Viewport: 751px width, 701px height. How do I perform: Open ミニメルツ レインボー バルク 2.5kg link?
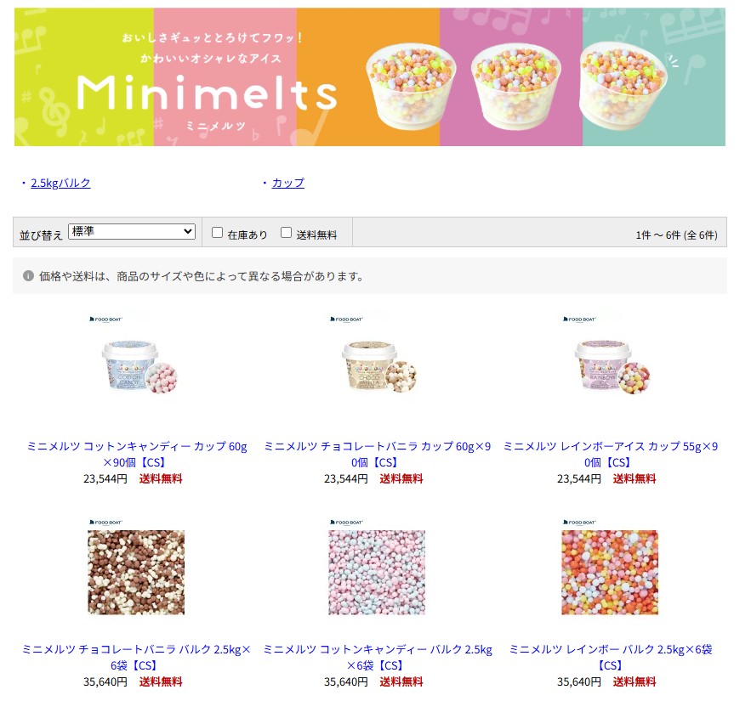coord(610,657)
